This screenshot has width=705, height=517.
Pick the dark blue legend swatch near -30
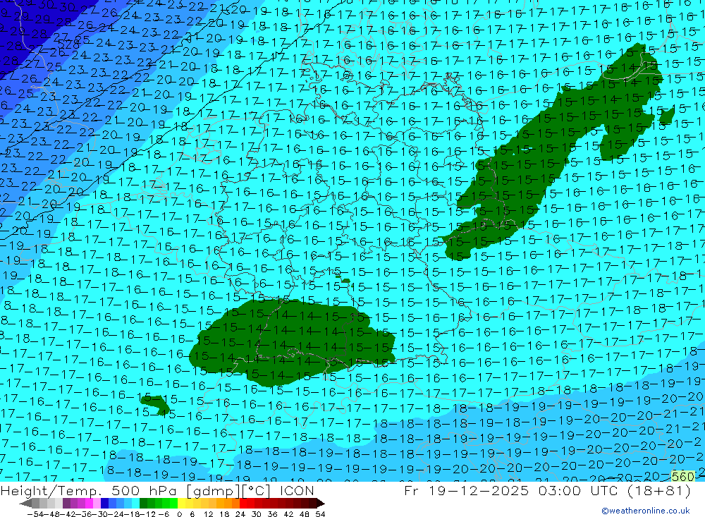105,504
